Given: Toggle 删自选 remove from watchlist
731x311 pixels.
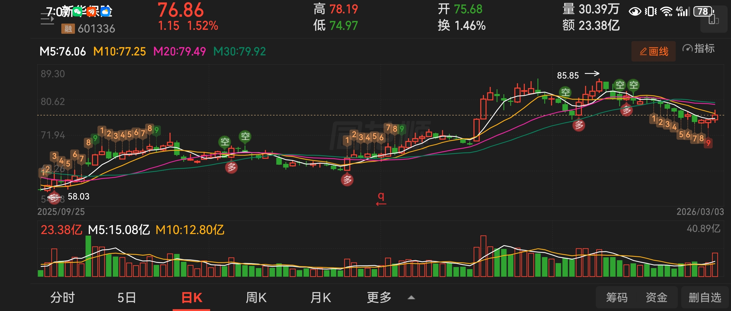Looking at the screenshot, I should (x=705, y=298).
